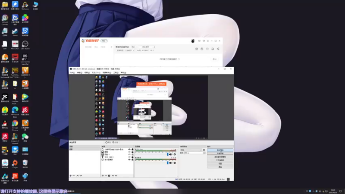345x194 pixels.
Task: Toggle lock on first source
Action: [x=132, y=149]
